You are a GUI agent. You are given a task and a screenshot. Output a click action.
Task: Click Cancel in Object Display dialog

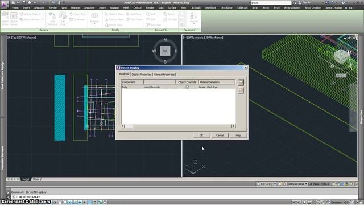point(220,136)
